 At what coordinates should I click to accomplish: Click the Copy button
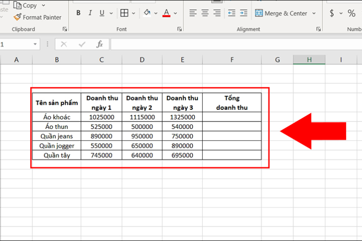click(x=25, y=5)
